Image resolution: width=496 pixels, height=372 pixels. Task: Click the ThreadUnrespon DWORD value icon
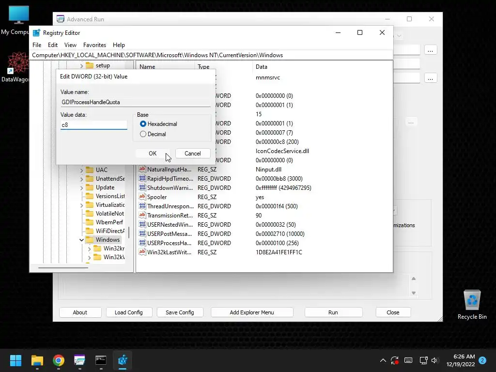(x=142, y=206)
